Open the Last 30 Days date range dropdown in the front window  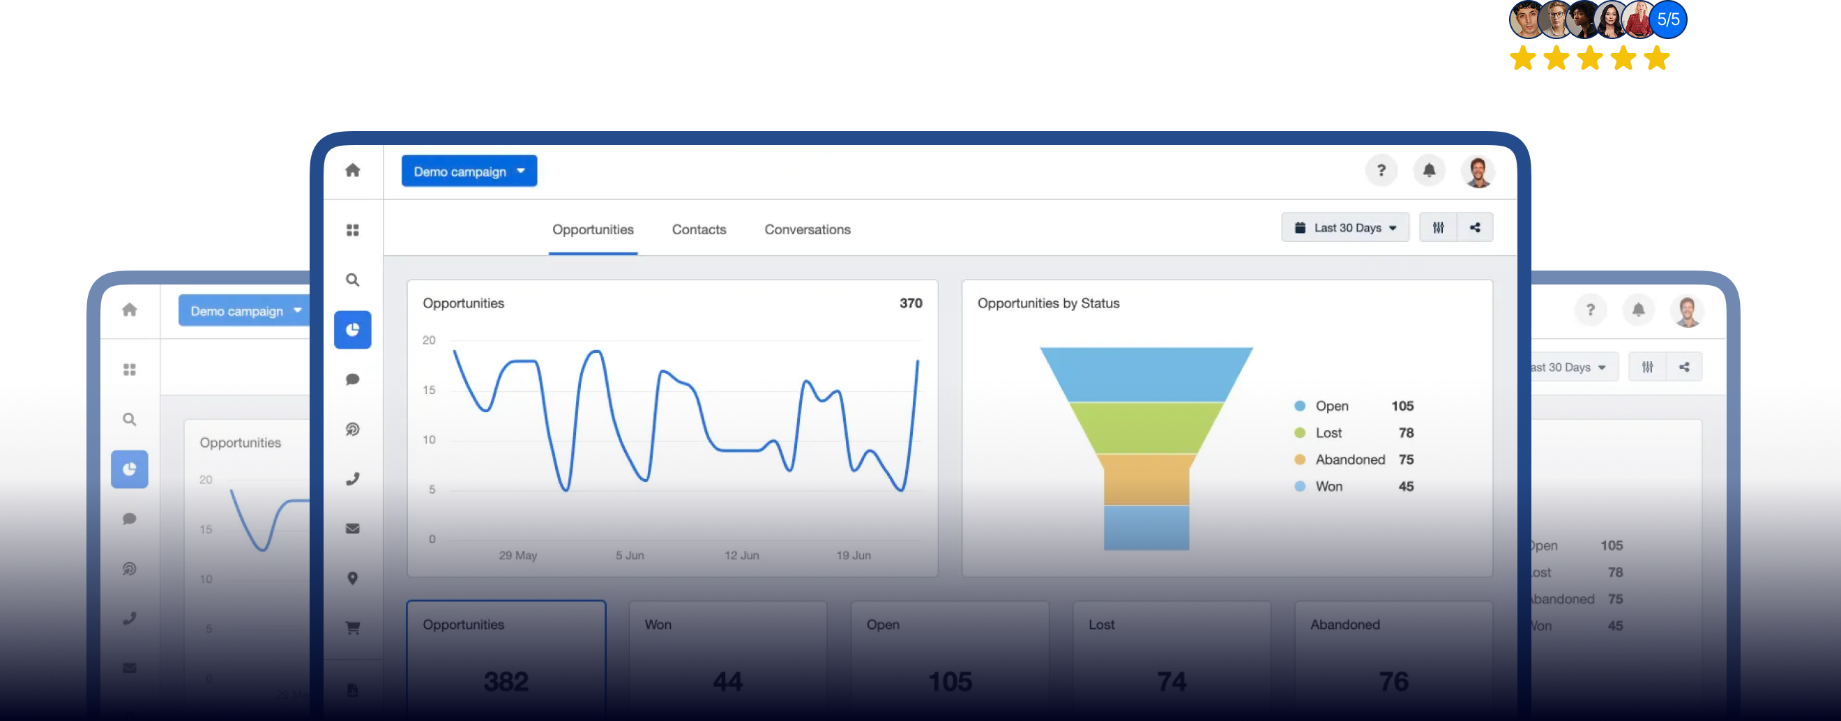(1345, 227)
